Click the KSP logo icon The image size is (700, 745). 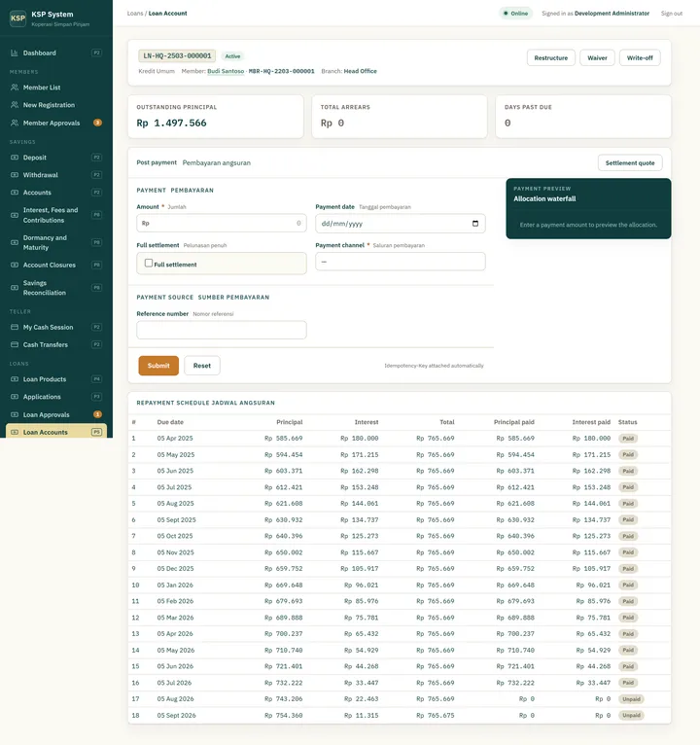(x=17, y=18)
